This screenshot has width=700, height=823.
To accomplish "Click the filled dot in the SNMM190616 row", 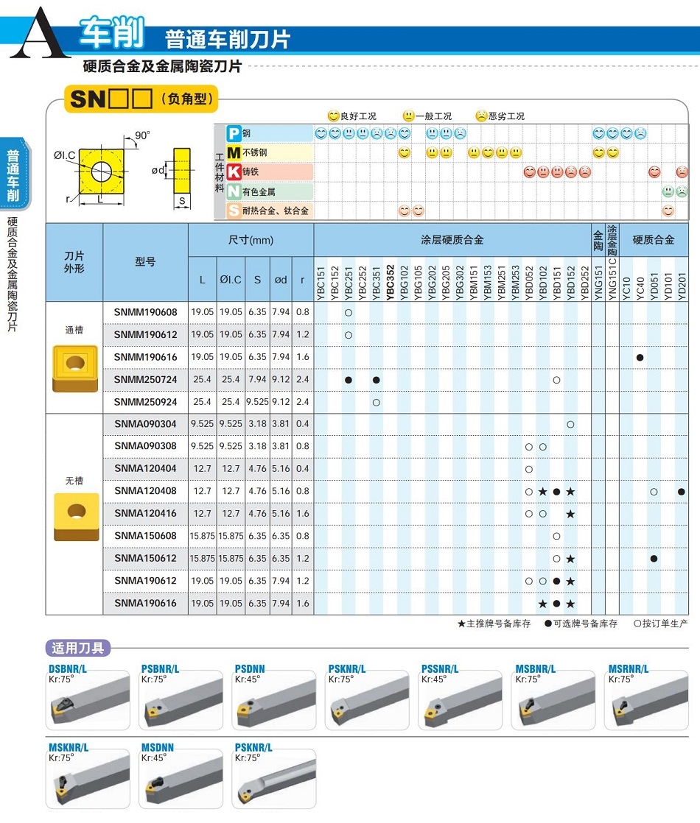I will pos(640,358).
